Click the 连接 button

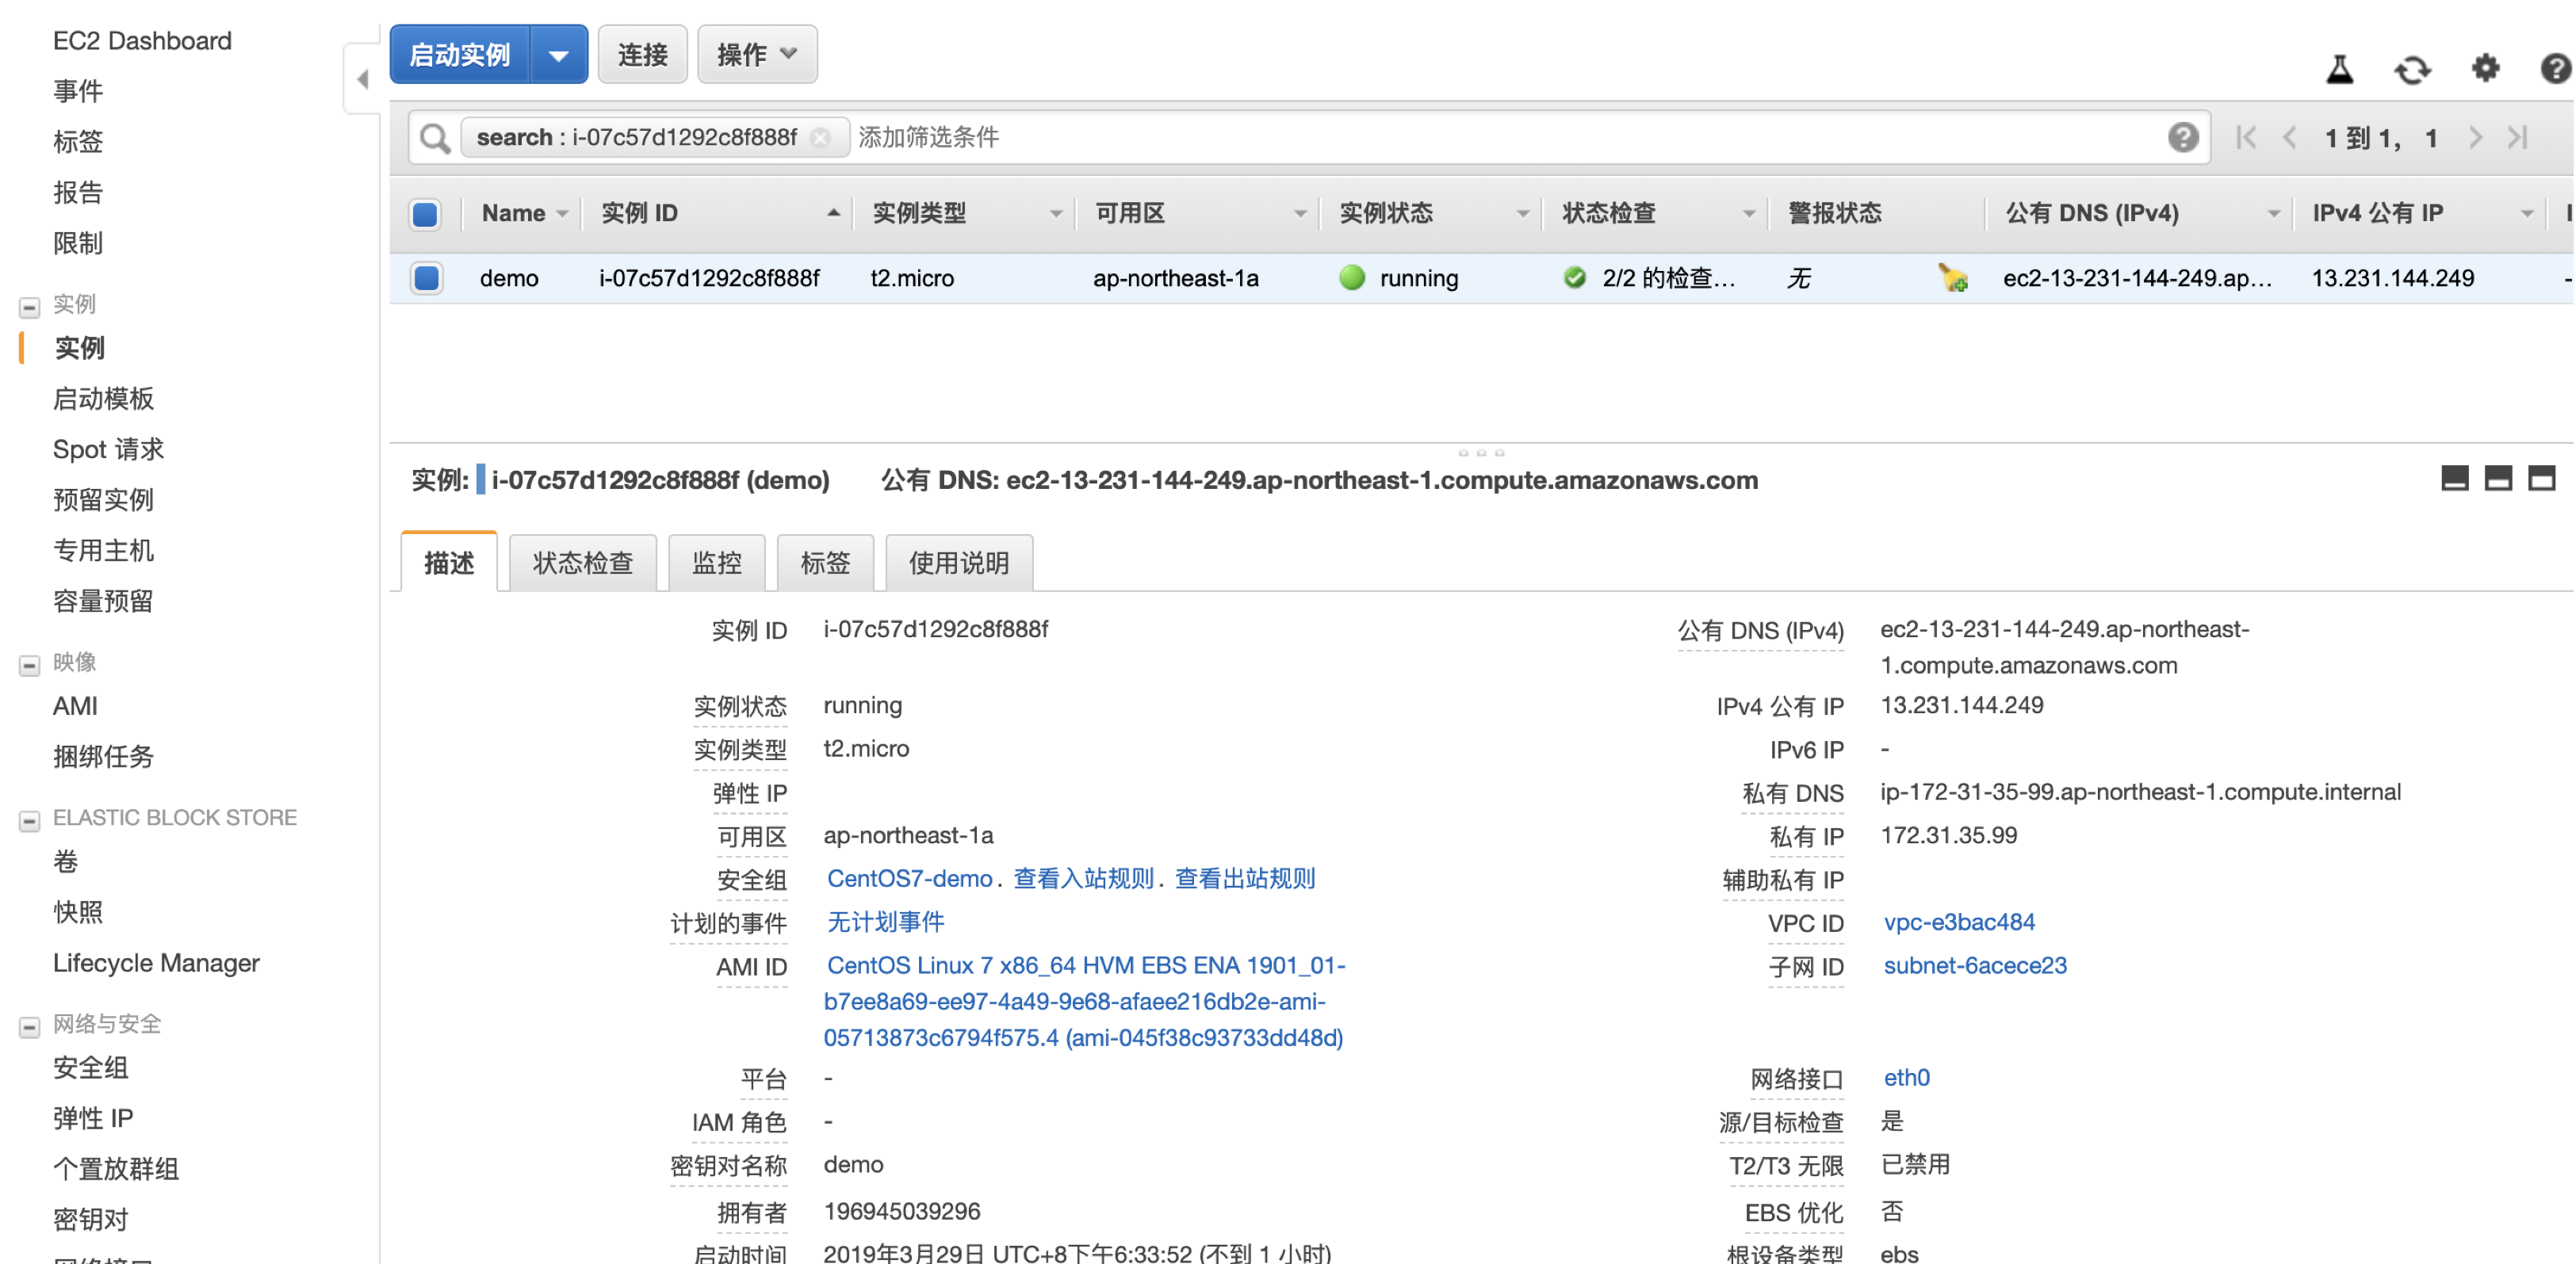(642, 54)
